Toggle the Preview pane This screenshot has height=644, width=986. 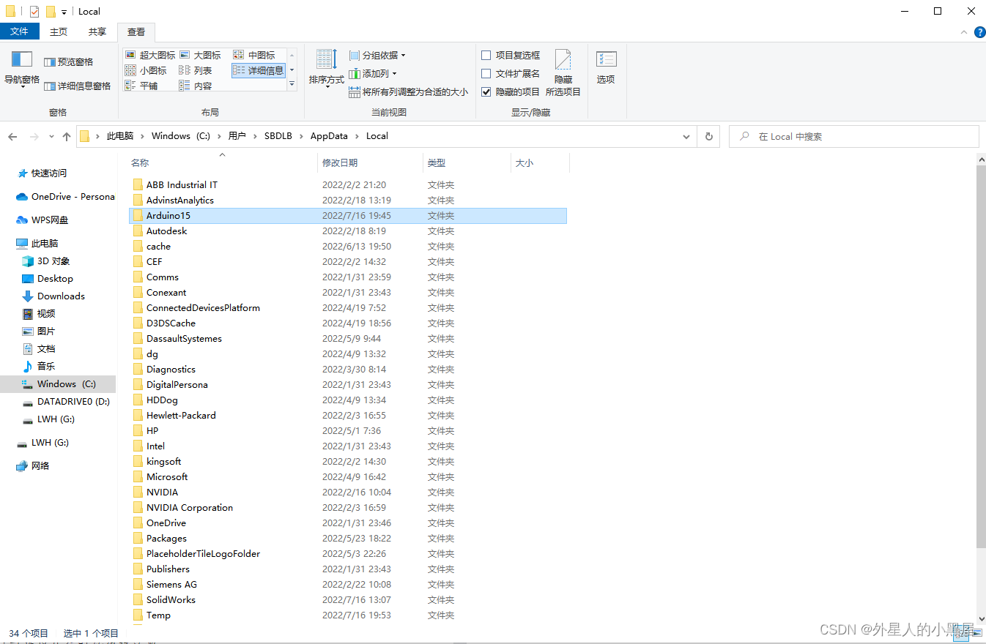[x=69, y=62]
